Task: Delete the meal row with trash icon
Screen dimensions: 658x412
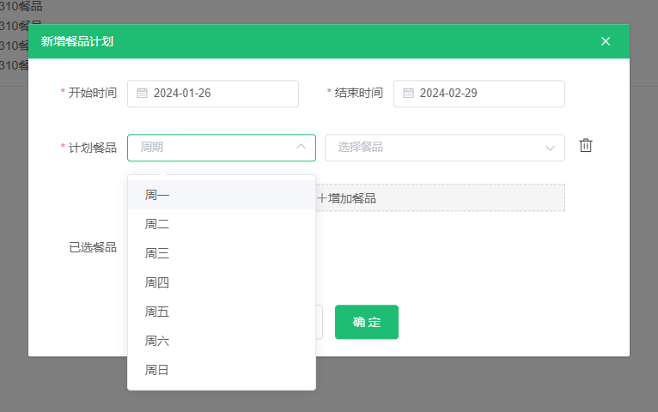Action: 586,146
